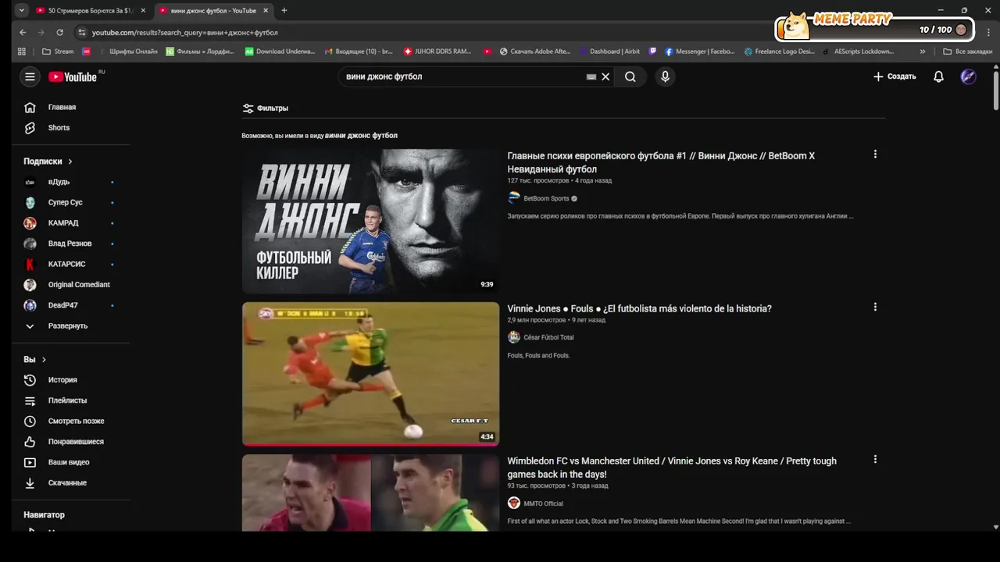The height and width of the screenshot is (562, 1000).
Task: Open Wimbledon FC vs Manchester United title
Action: click(x=672, y=468)
